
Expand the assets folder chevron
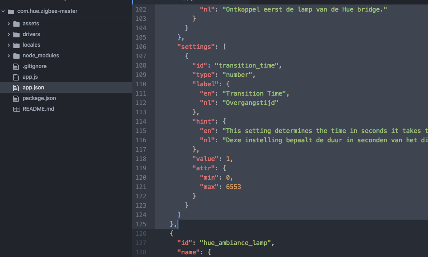click(9, 24)
